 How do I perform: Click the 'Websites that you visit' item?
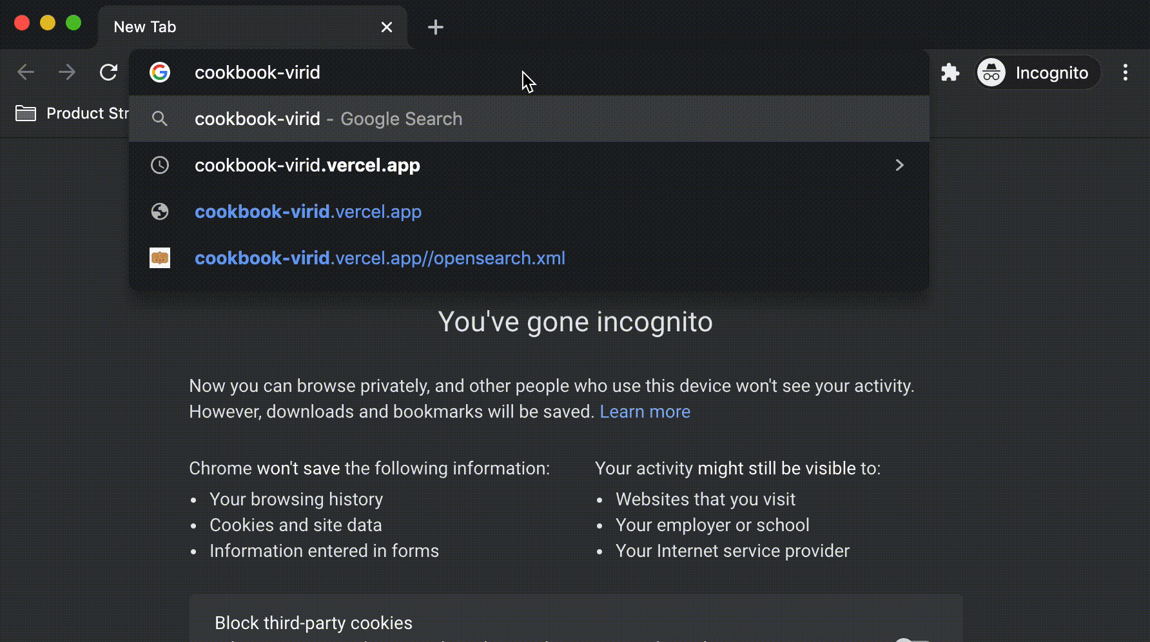click(705, 500)
